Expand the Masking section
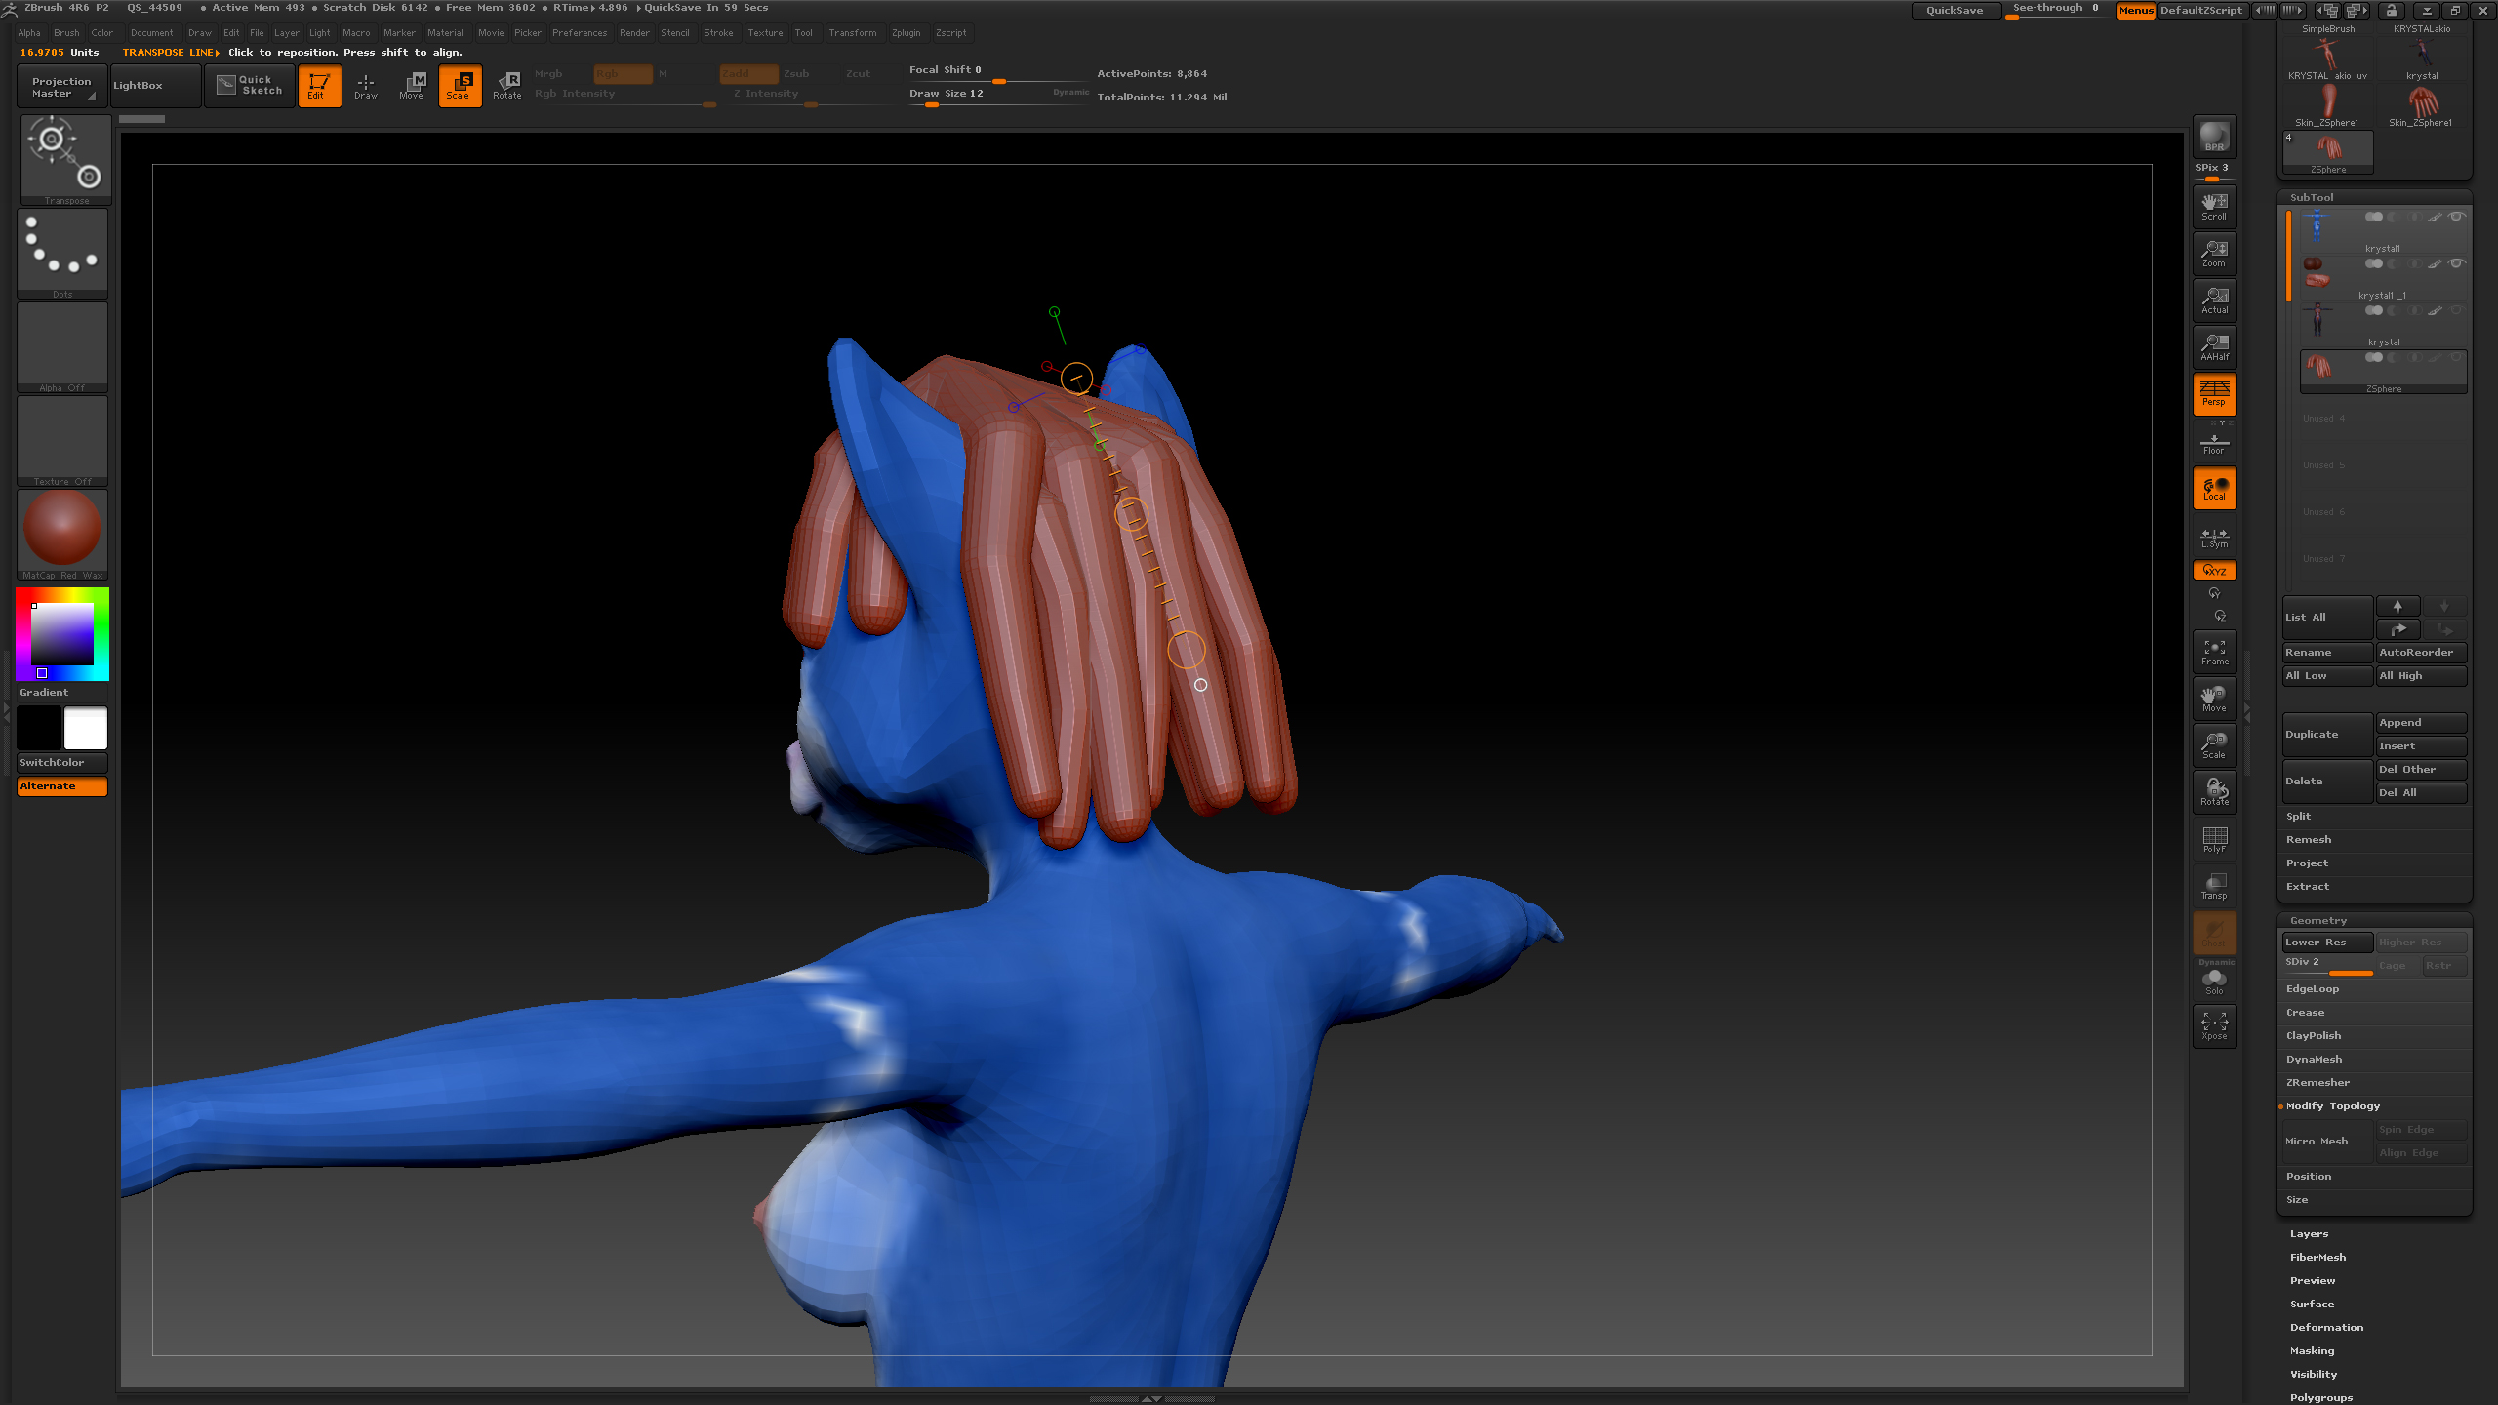 click(x=2312, y=1350)
